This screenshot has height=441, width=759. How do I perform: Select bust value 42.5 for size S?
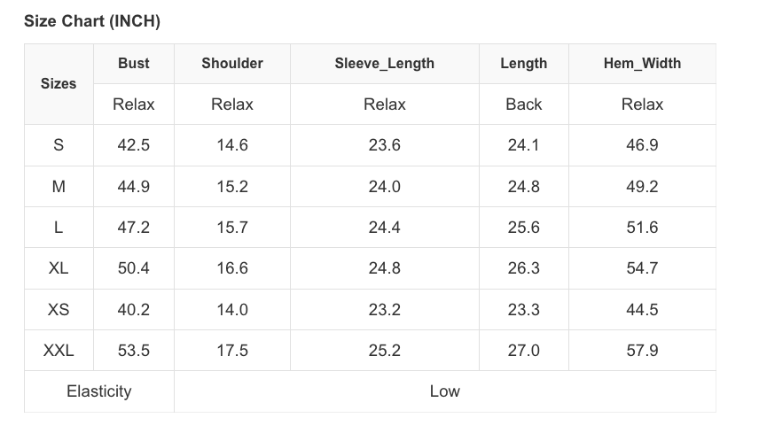[x=133, y=145]
